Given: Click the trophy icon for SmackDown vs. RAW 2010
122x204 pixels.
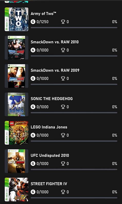Looking at the screenshot, I should click(63, 50).
